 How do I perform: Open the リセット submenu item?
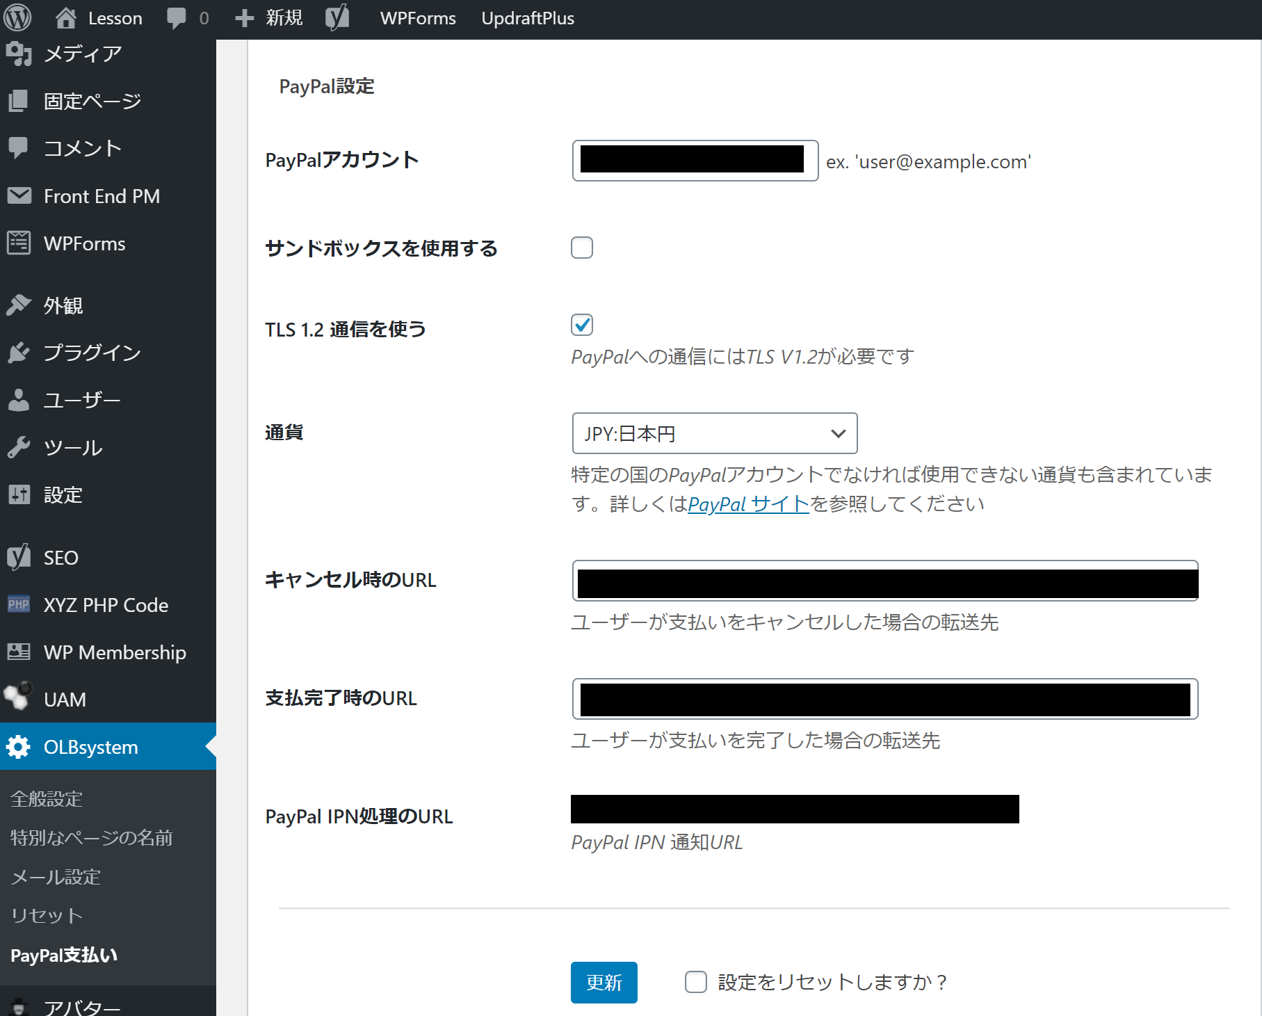click(47, 915)
